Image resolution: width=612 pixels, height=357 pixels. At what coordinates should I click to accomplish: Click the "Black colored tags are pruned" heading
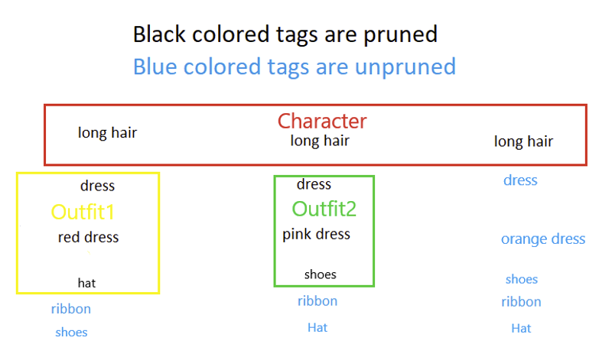click(x=285, y=34)
